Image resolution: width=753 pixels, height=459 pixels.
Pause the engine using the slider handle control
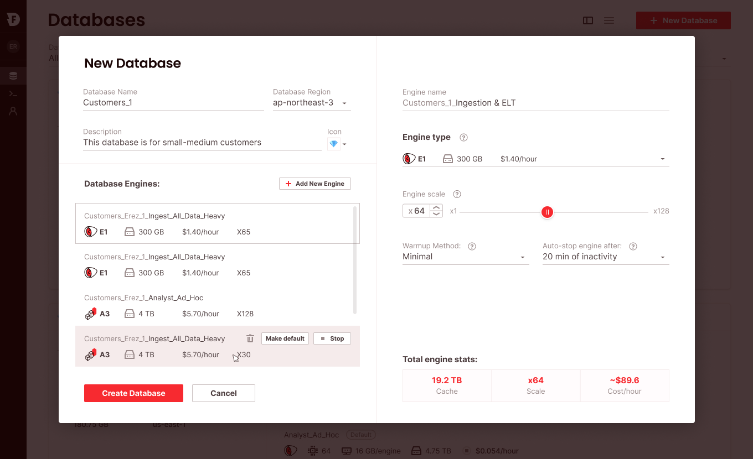pyautogui.click(x=547, y=212)
